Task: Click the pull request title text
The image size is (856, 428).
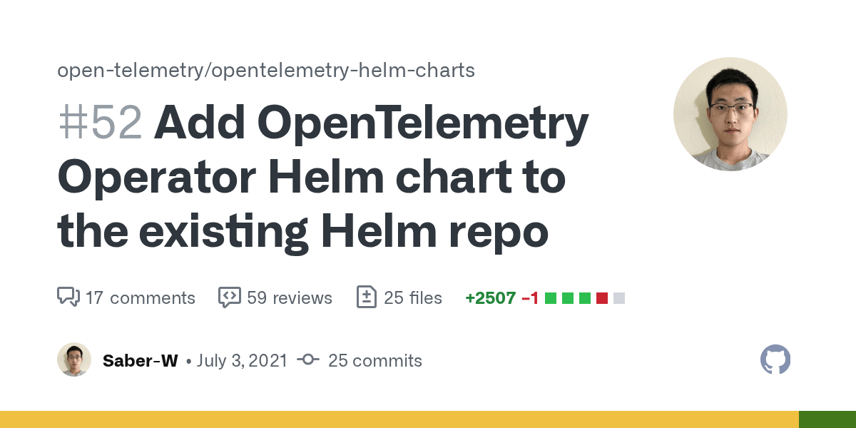Action: [323, 177]
